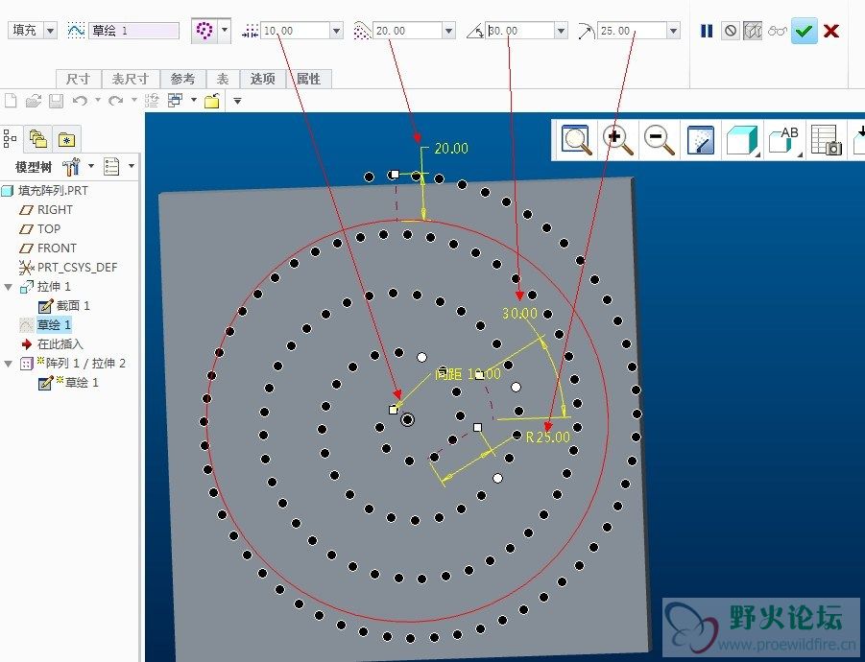Open the 选项 tab
The height and width of the screenshot is (662, 865).
pos(262,79)
